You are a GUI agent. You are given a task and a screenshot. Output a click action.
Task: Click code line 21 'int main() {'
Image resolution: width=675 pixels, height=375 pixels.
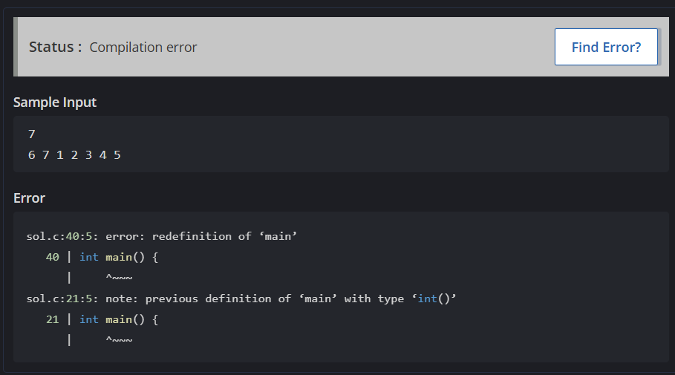tap(102, 319)
